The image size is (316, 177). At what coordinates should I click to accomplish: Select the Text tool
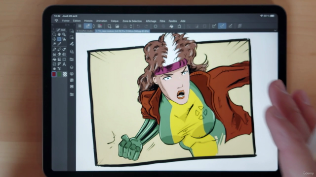(64, 64)
